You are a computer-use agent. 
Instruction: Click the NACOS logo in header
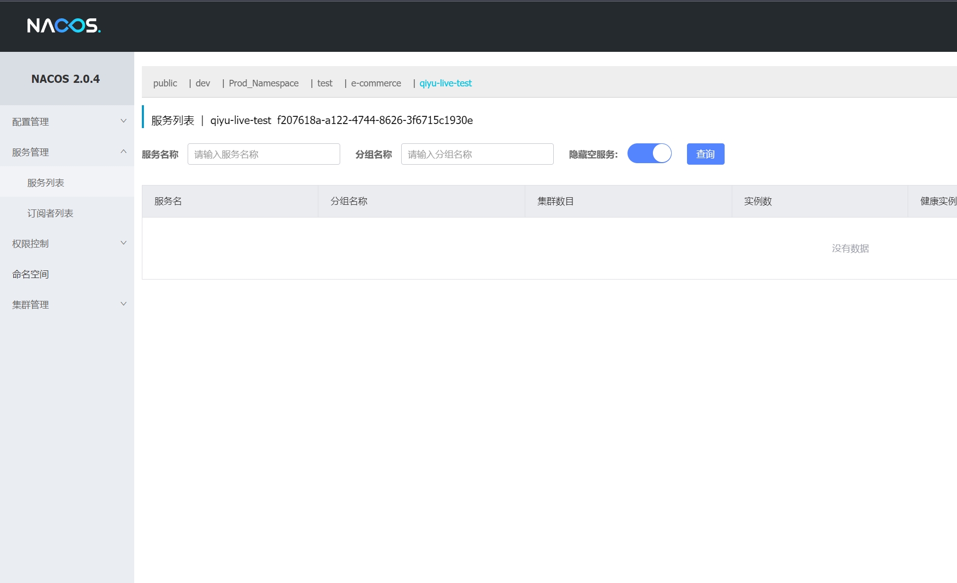64,25
